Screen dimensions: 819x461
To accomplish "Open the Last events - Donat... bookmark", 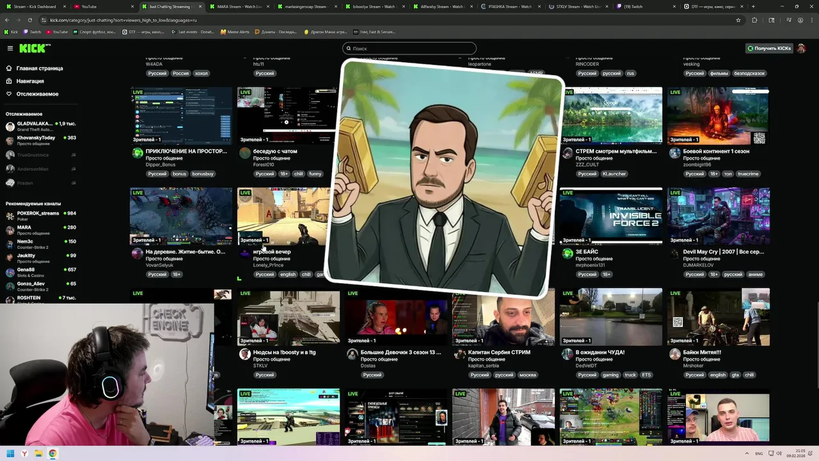I will [x=193, y=31].
